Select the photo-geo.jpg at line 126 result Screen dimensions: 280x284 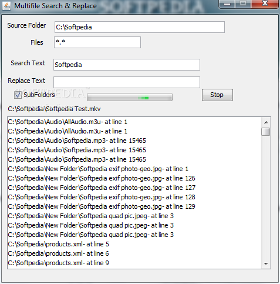[x=134, y=178]
